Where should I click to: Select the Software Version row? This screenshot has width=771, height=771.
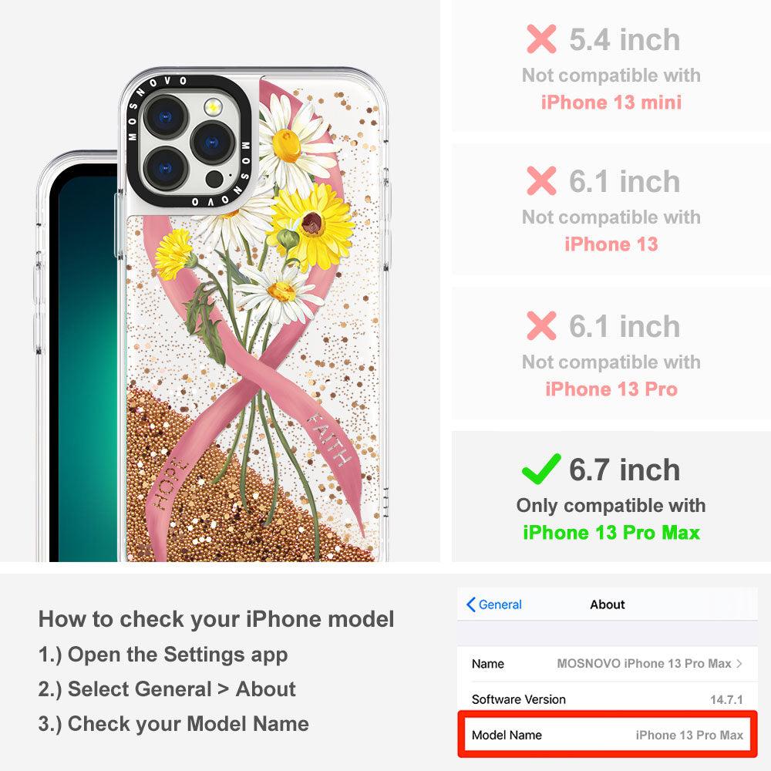coord(608,699)
